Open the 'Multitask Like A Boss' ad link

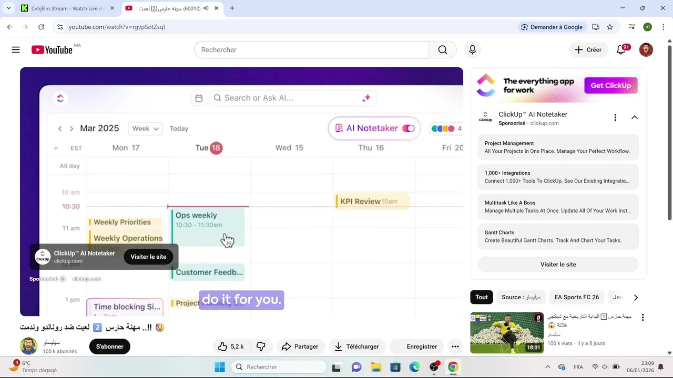coord(558,207)
